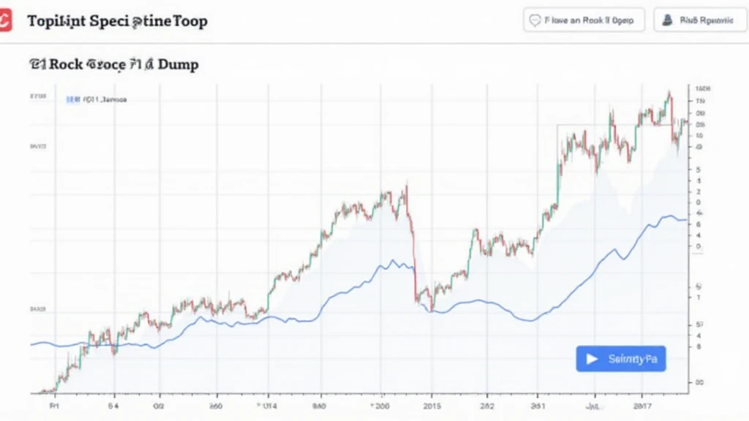Click the 'Rock Groce Dump' chart heading
The height and width of the screenshot is (421, 749).
coord(113,64)
